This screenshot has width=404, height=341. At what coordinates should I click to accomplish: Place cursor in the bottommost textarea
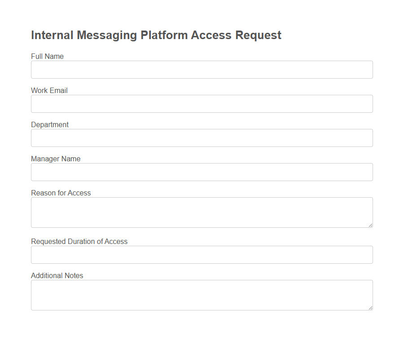coord(202,294)
